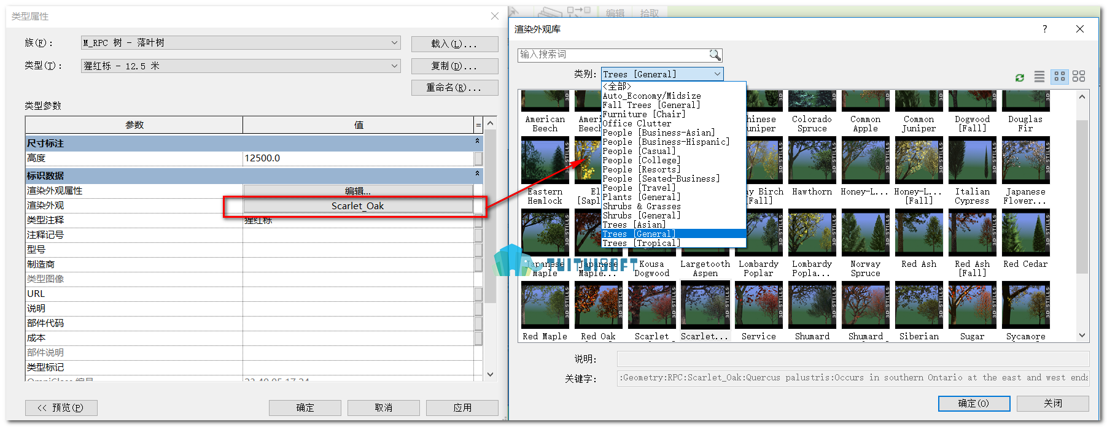This screenshot has width=1107, height=427.
Task: Click the 复制(D)... duplicate button
Action: (454, 66)
